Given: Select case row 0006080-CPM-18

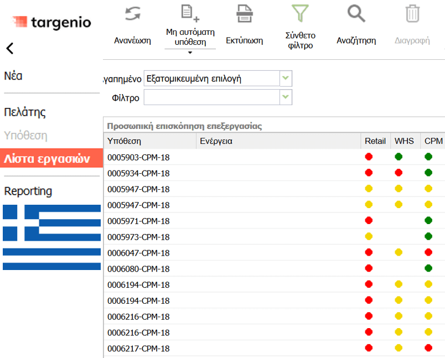Looking at the screenshot, I should pyautogui.click(x=138, y=269).
